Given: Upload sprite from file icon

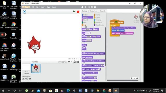Looking at the screenshot, I should [74, 62].
